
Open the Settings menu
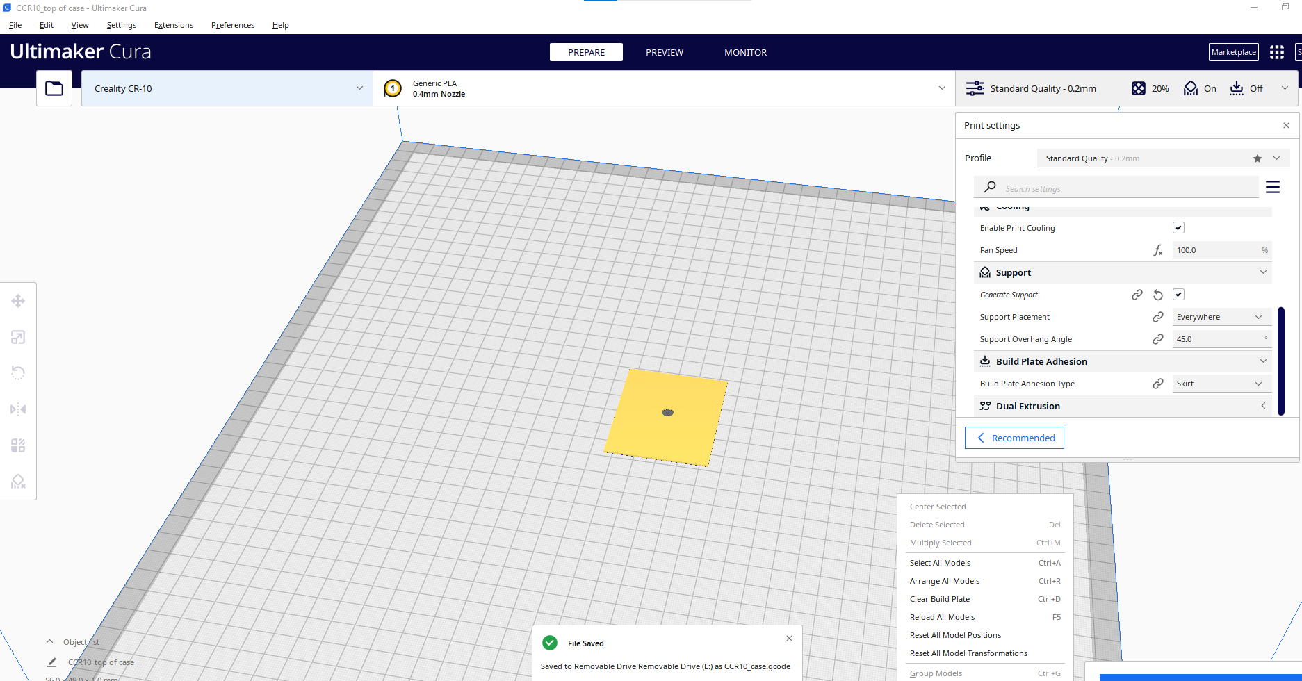(122, 25)
